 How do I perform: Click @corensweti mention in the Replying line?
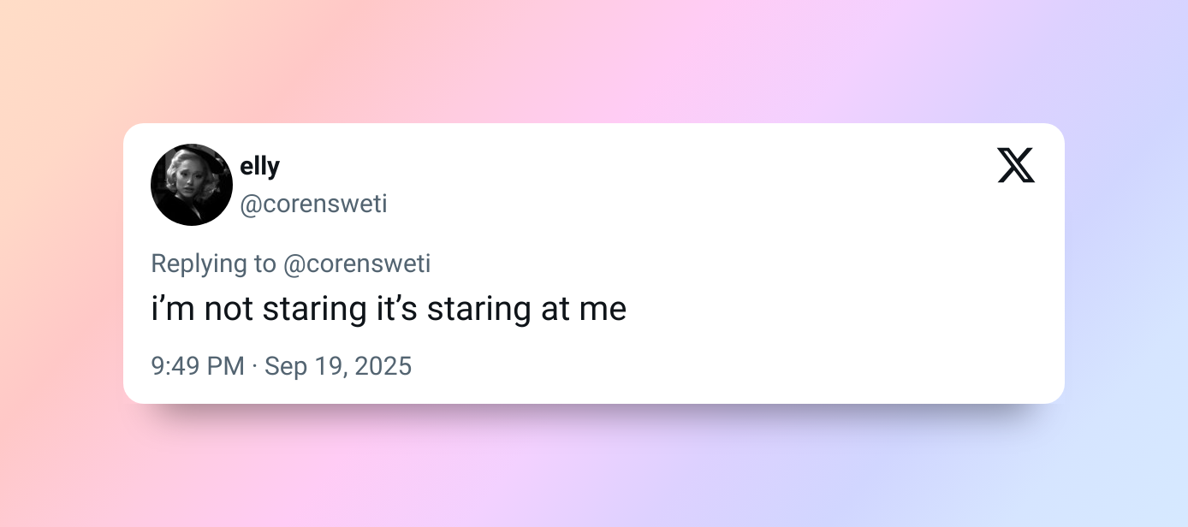[357, 263]
